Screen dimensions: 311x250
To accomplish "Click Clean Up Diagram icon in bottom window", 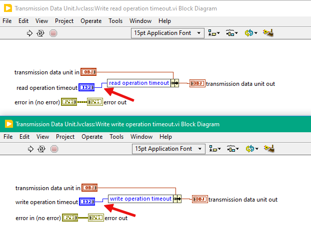I will (x=269, y=149).
